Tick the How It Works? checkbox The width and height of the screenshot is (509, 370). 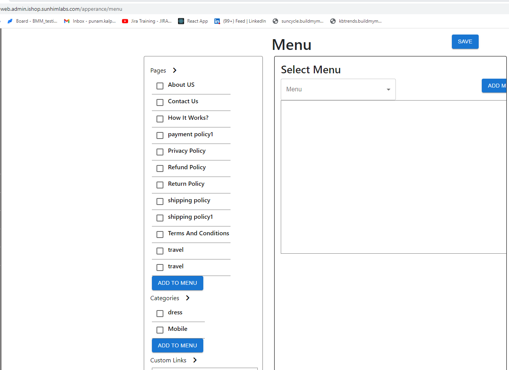(160, 119)
